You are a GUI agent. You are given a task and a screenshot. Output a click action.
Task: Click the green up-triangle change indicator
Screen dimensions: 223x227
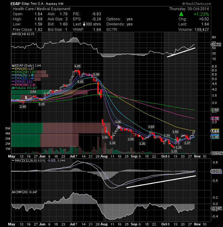[181, 14]
